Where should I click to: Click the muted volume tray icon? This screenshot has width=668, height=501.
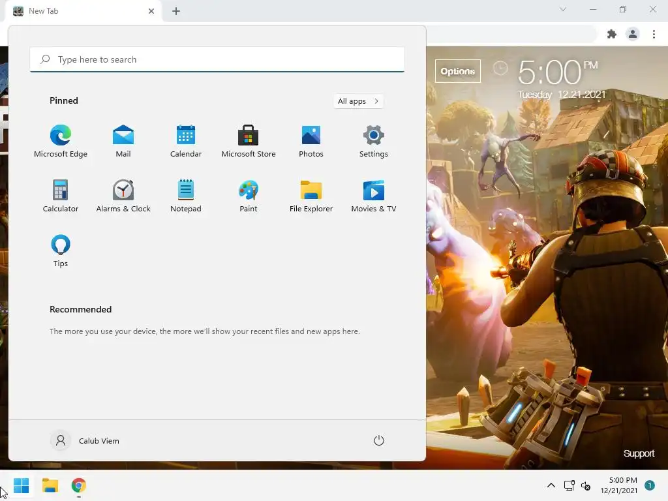586,485
